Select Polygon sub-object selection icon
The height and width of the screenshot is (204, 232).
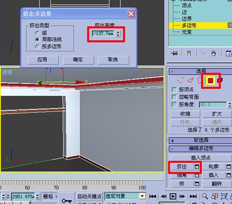tap(210, 80)
